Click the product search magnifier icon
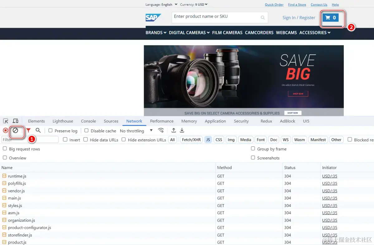374x245 pixels. coord(263,18)
